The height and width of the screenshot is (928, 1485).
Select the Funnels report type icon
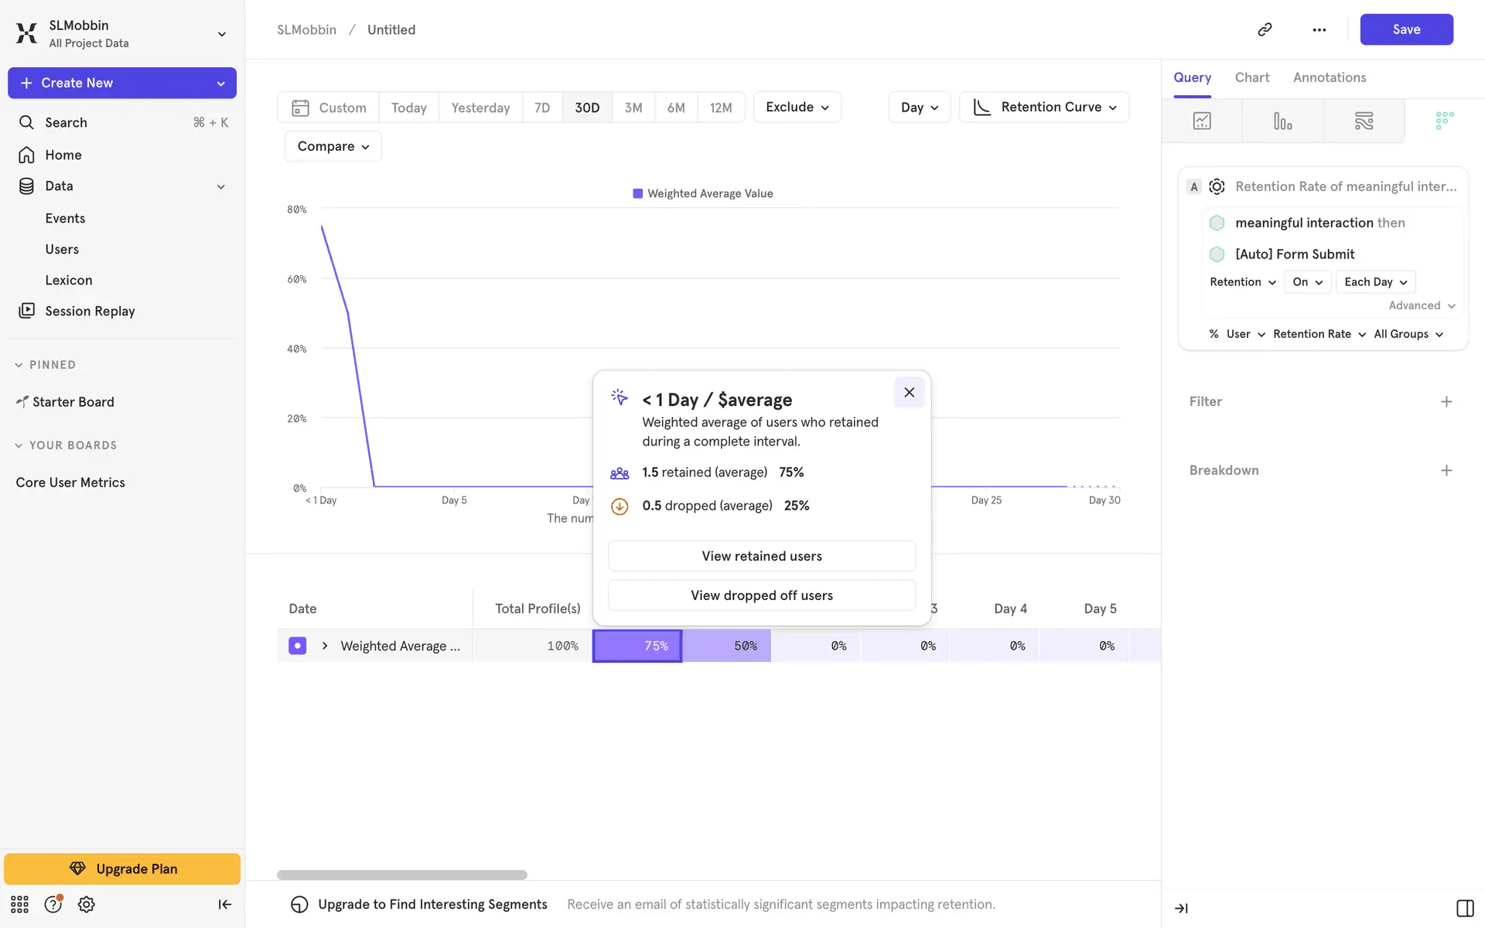[x=1282, y=121]
